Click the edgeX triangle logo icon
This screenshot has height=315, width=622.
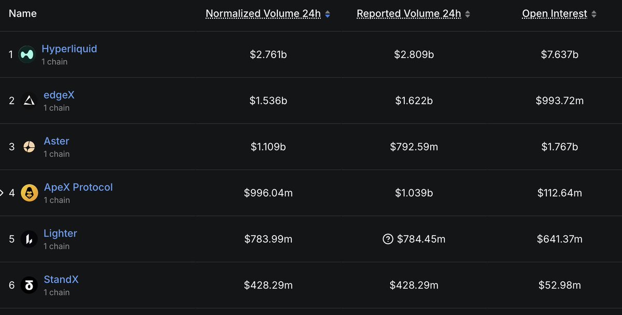[x=30, y=101]
